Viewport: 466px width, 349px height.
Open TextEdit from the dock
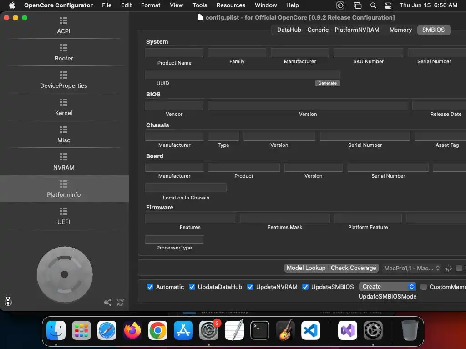coord(234,330)
